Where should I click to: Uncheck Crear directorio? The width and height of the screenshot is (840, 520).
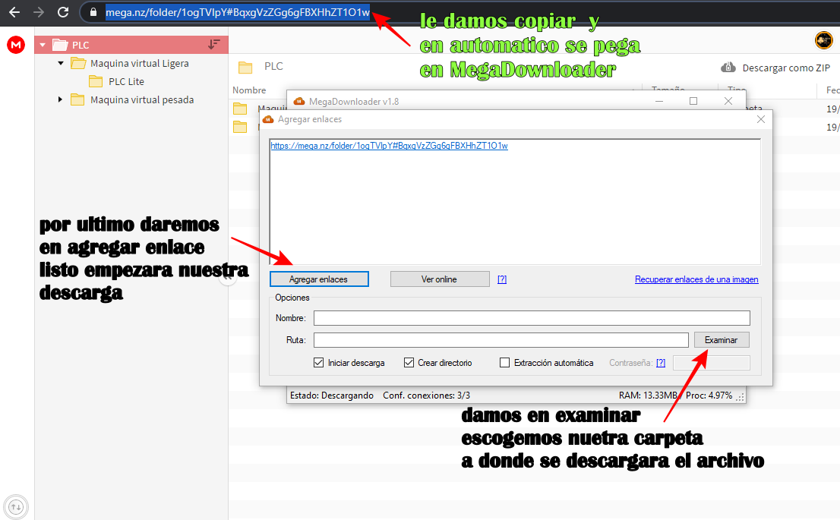click(409, 363)
